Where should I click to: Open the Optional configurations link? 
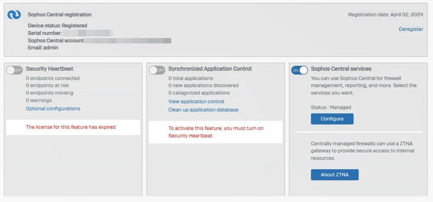pyautogui.click(x=53, y=109)
